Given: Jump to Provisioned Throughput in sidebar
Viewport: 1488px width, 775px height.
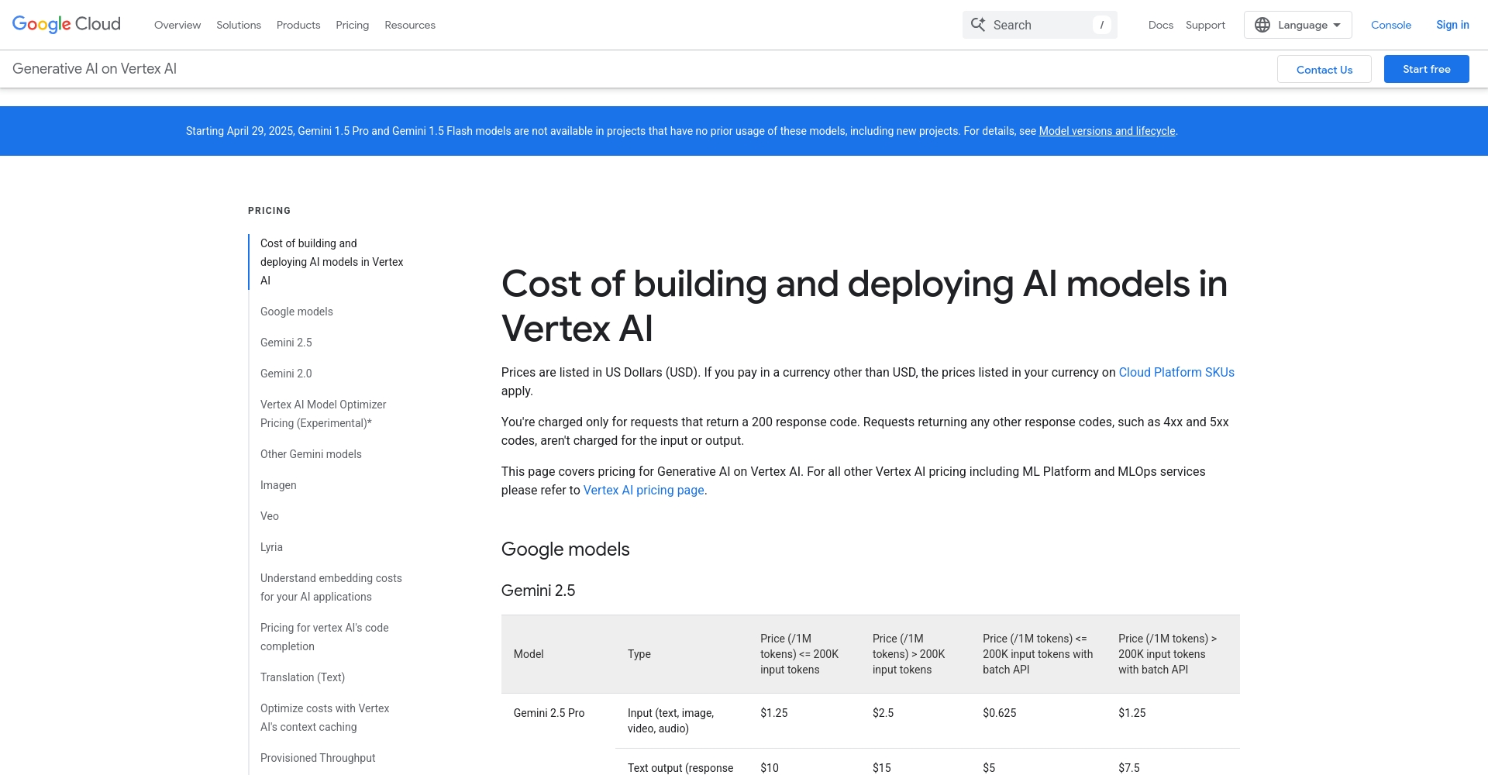Looking at the screenshot, I should (318, 758).
